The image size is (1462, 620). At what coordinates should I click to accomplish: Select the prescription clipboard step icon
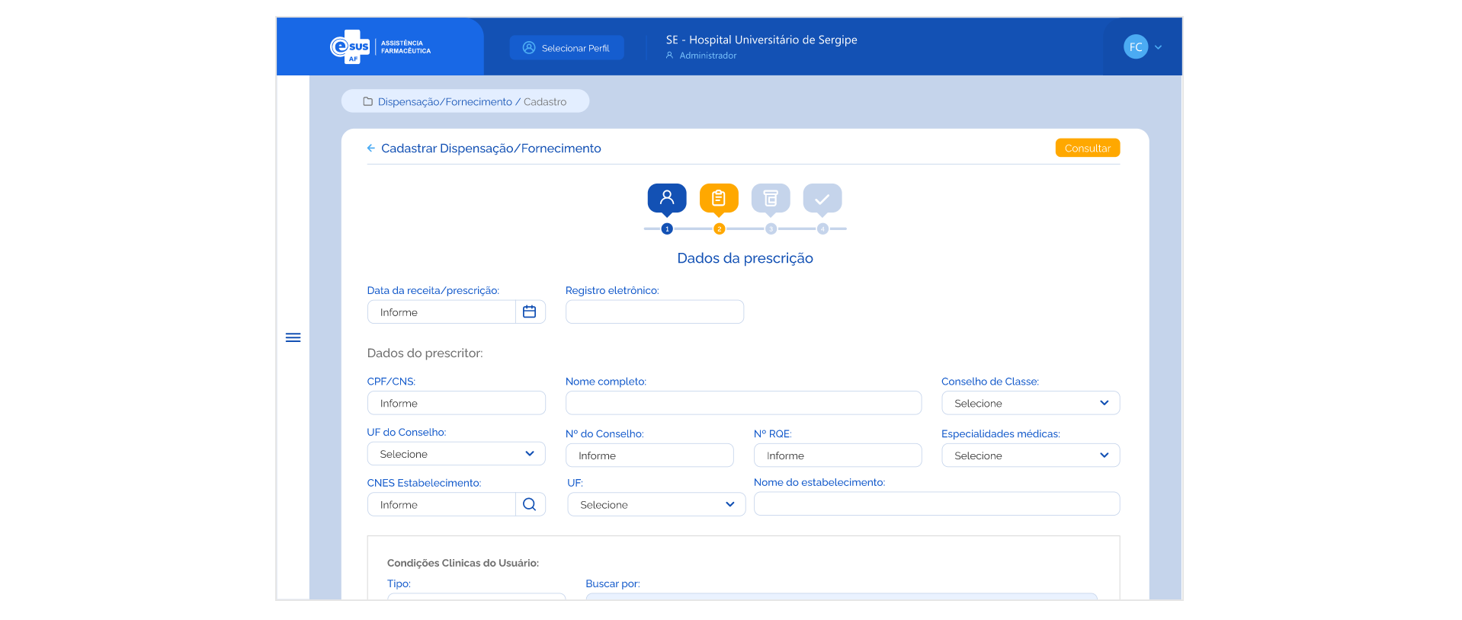tap(718, 198)
